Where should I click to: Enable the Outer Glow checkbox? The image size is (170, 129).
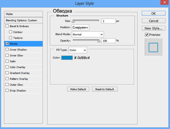[x=7, y=84]
